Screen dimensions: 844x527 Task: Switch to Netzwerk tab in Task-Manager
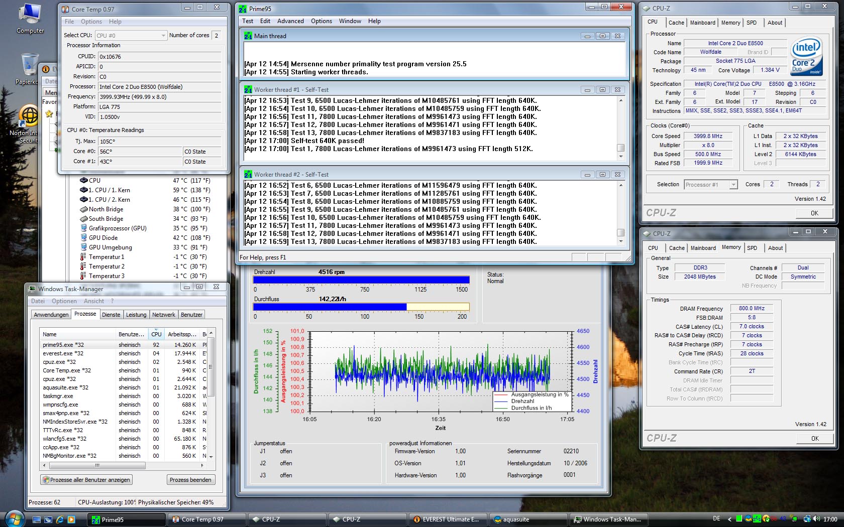[x=164, y=315]
